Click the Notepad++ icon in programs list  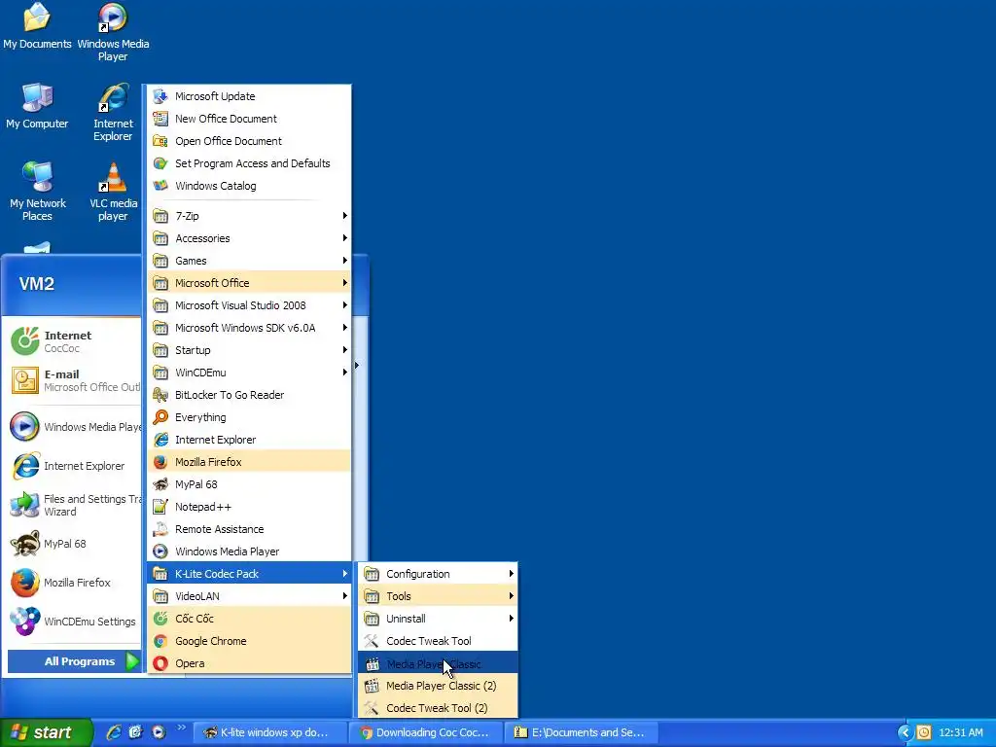160,506
